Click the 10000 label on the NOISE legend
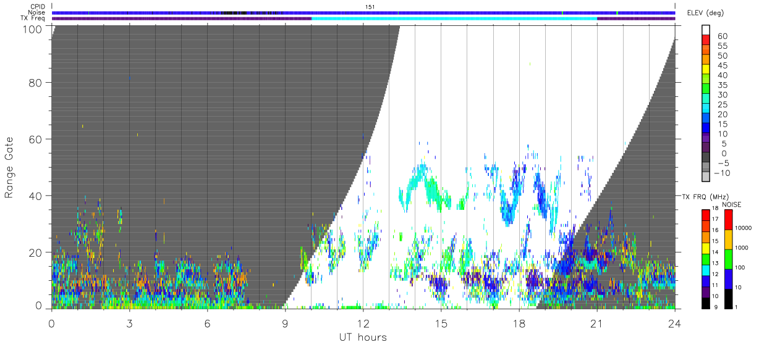Image resolution: width=759 pixels, height=350 pixels. pos(745,228)
